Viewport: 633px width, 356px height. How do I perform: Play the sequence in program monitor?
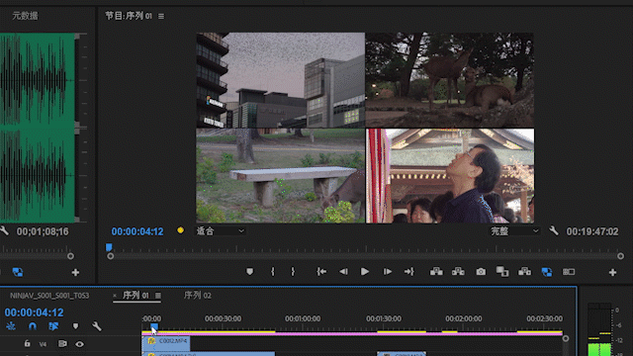[365, 272]
